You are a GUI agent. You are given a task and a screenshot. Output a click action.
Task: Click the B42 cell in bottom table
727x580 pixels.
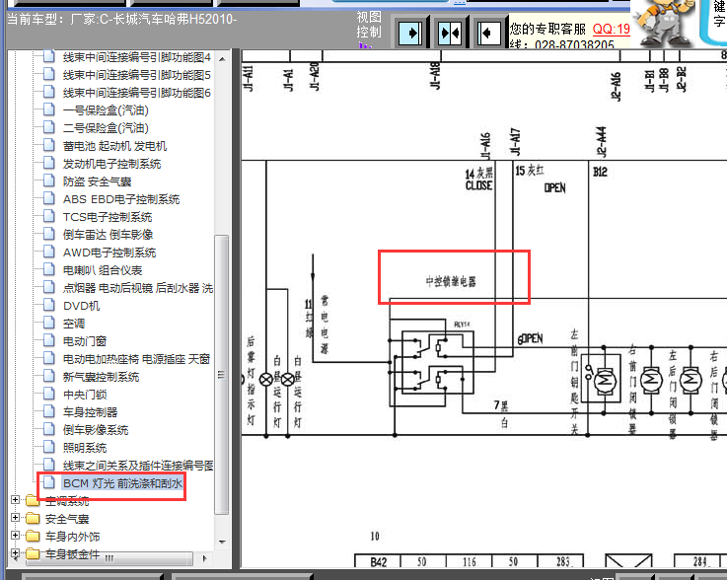point(378,562)
